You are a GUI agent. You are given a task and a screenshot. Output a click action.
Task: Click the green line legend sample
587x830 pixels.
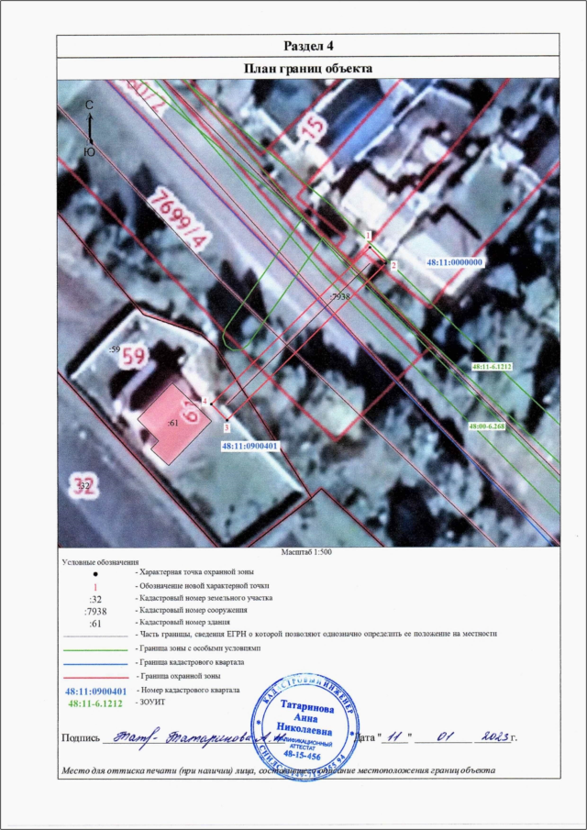[x=95, y=647]
